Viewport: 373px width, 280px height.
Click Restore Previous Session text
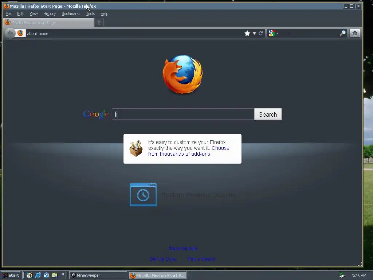[x=198, y=195]
